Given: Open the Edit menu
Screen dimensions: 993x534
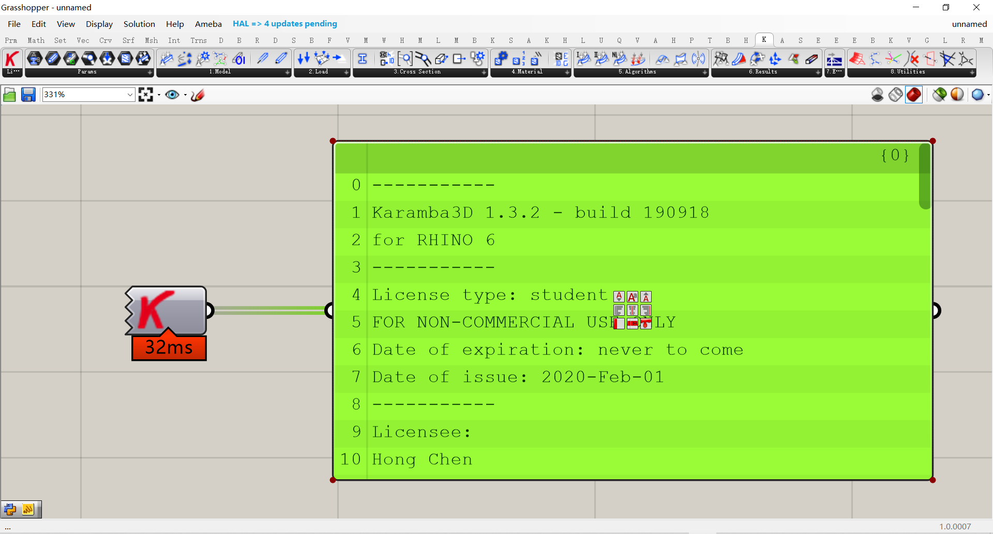Looking at the screenshot, I should point(39,24).
